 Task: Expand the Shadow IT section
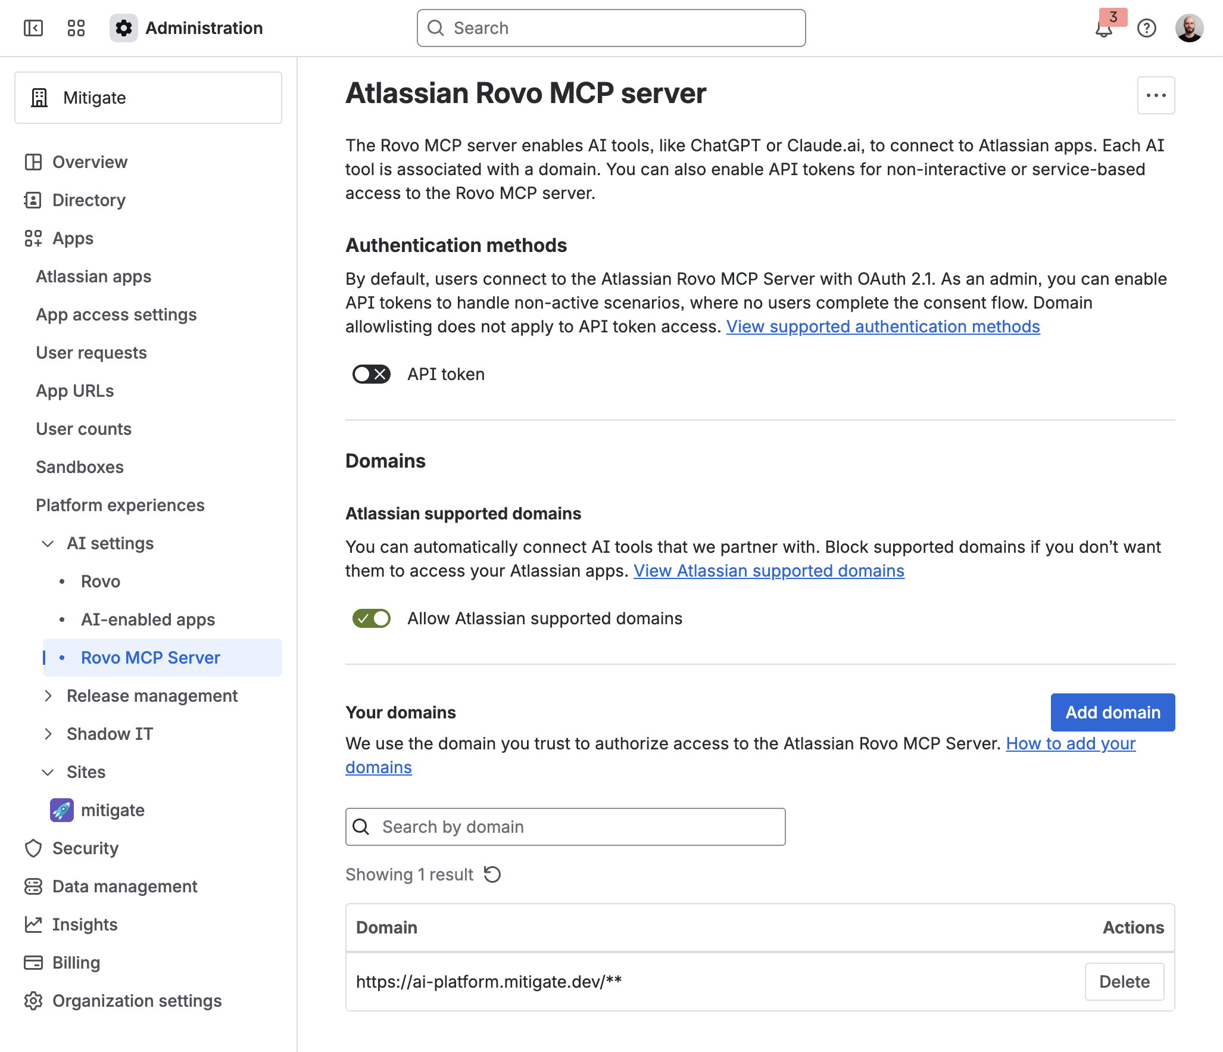(49, 733)
